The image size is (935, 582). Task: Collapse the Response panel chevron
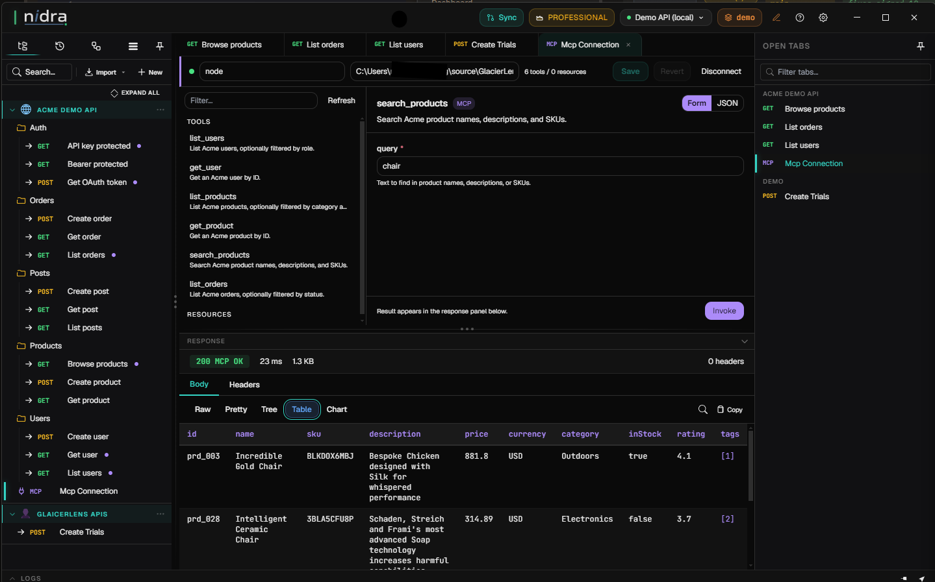click(745, 341)
